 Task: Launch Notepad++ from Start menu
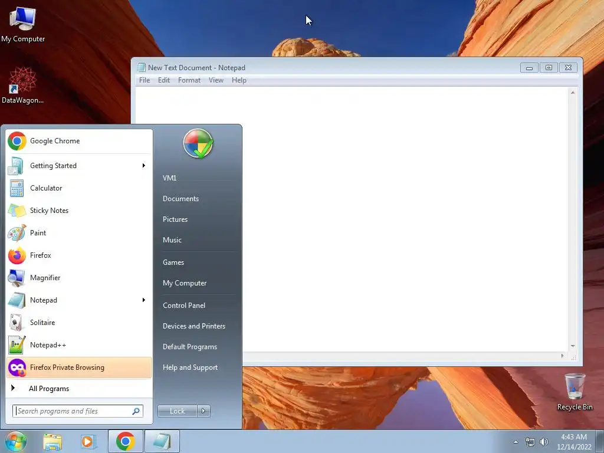(79, 344)
